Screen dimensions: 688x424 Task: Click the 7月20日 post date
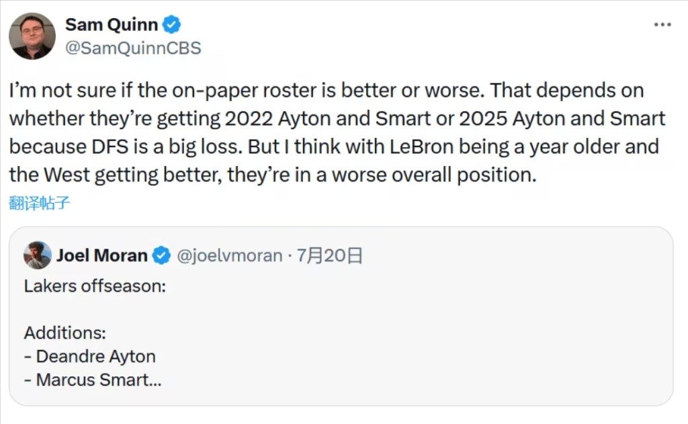pos(330,255)
